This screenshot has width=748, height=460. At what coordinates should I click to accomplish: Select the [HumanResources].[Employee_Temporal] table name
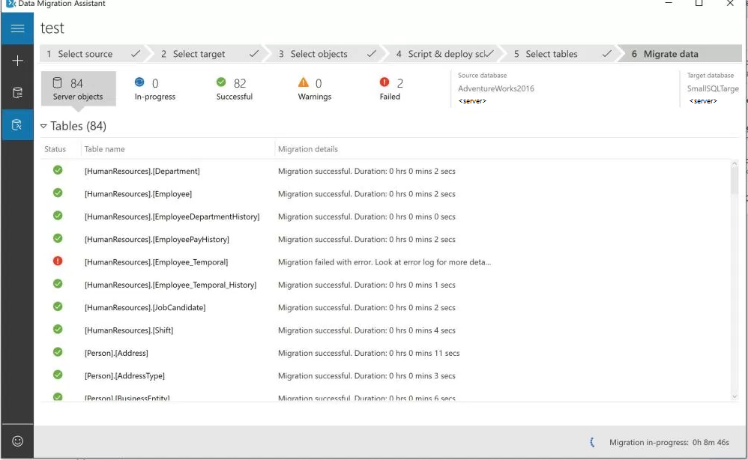pyautogui.click(x=157, y=262)
